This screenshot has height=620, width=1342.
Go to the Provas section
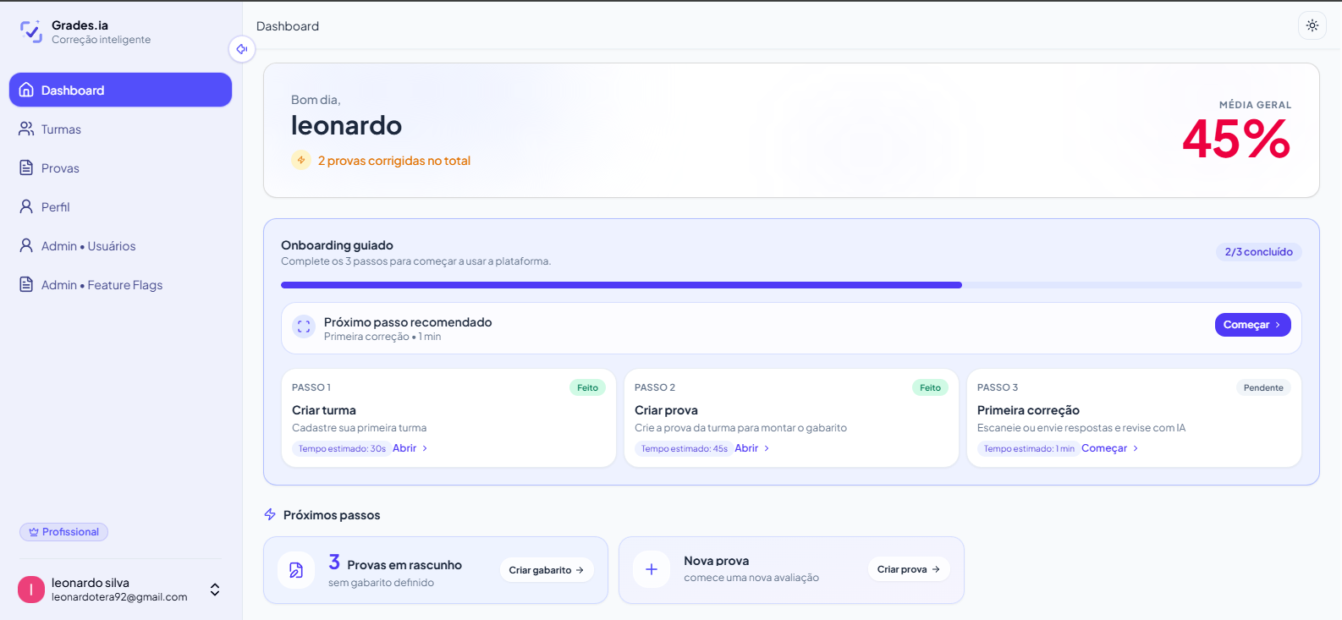120,167
